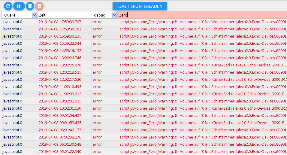Click Schlafzimmer message in the 14:59:14.132 row
The height and width of the screenshot is (155, 287).
coord(203,50)
